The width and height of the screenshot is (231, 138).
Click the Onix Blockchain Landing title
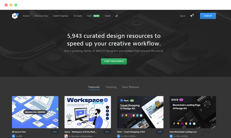coord(183,132)
